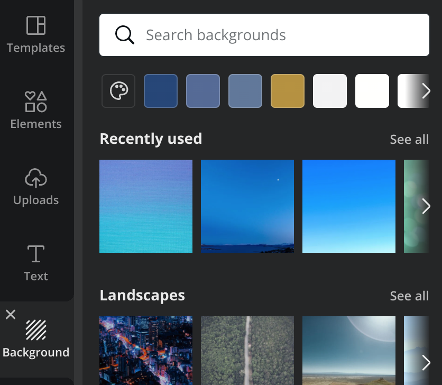Choose the grayish blue swatch
The image size is (442, 385).
[x=245, y=91]
